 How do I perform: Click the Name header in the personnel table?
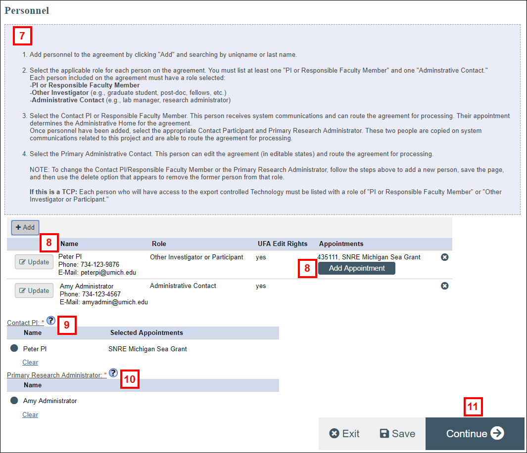pyautogui.click(x=69, y=244)
